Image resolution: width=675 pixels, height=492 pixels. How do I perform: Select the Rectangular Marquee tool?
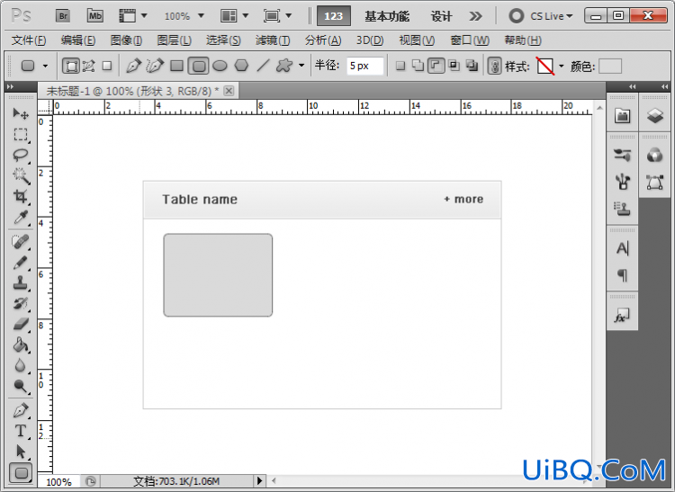20,135
